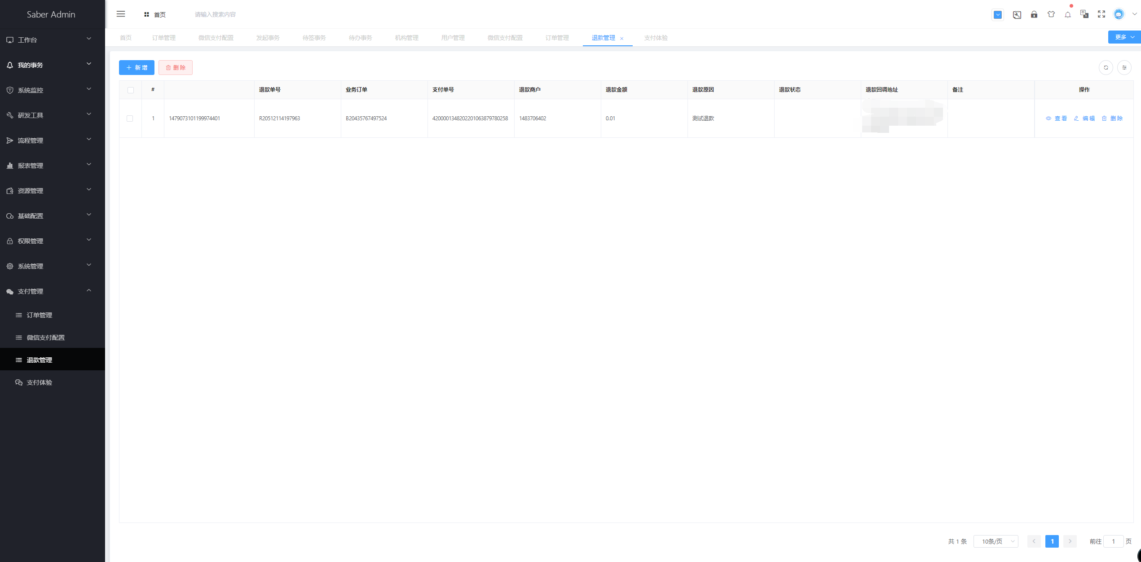Open the theme shirt icon
1141x562 pixels.
tap(1051, 14)
